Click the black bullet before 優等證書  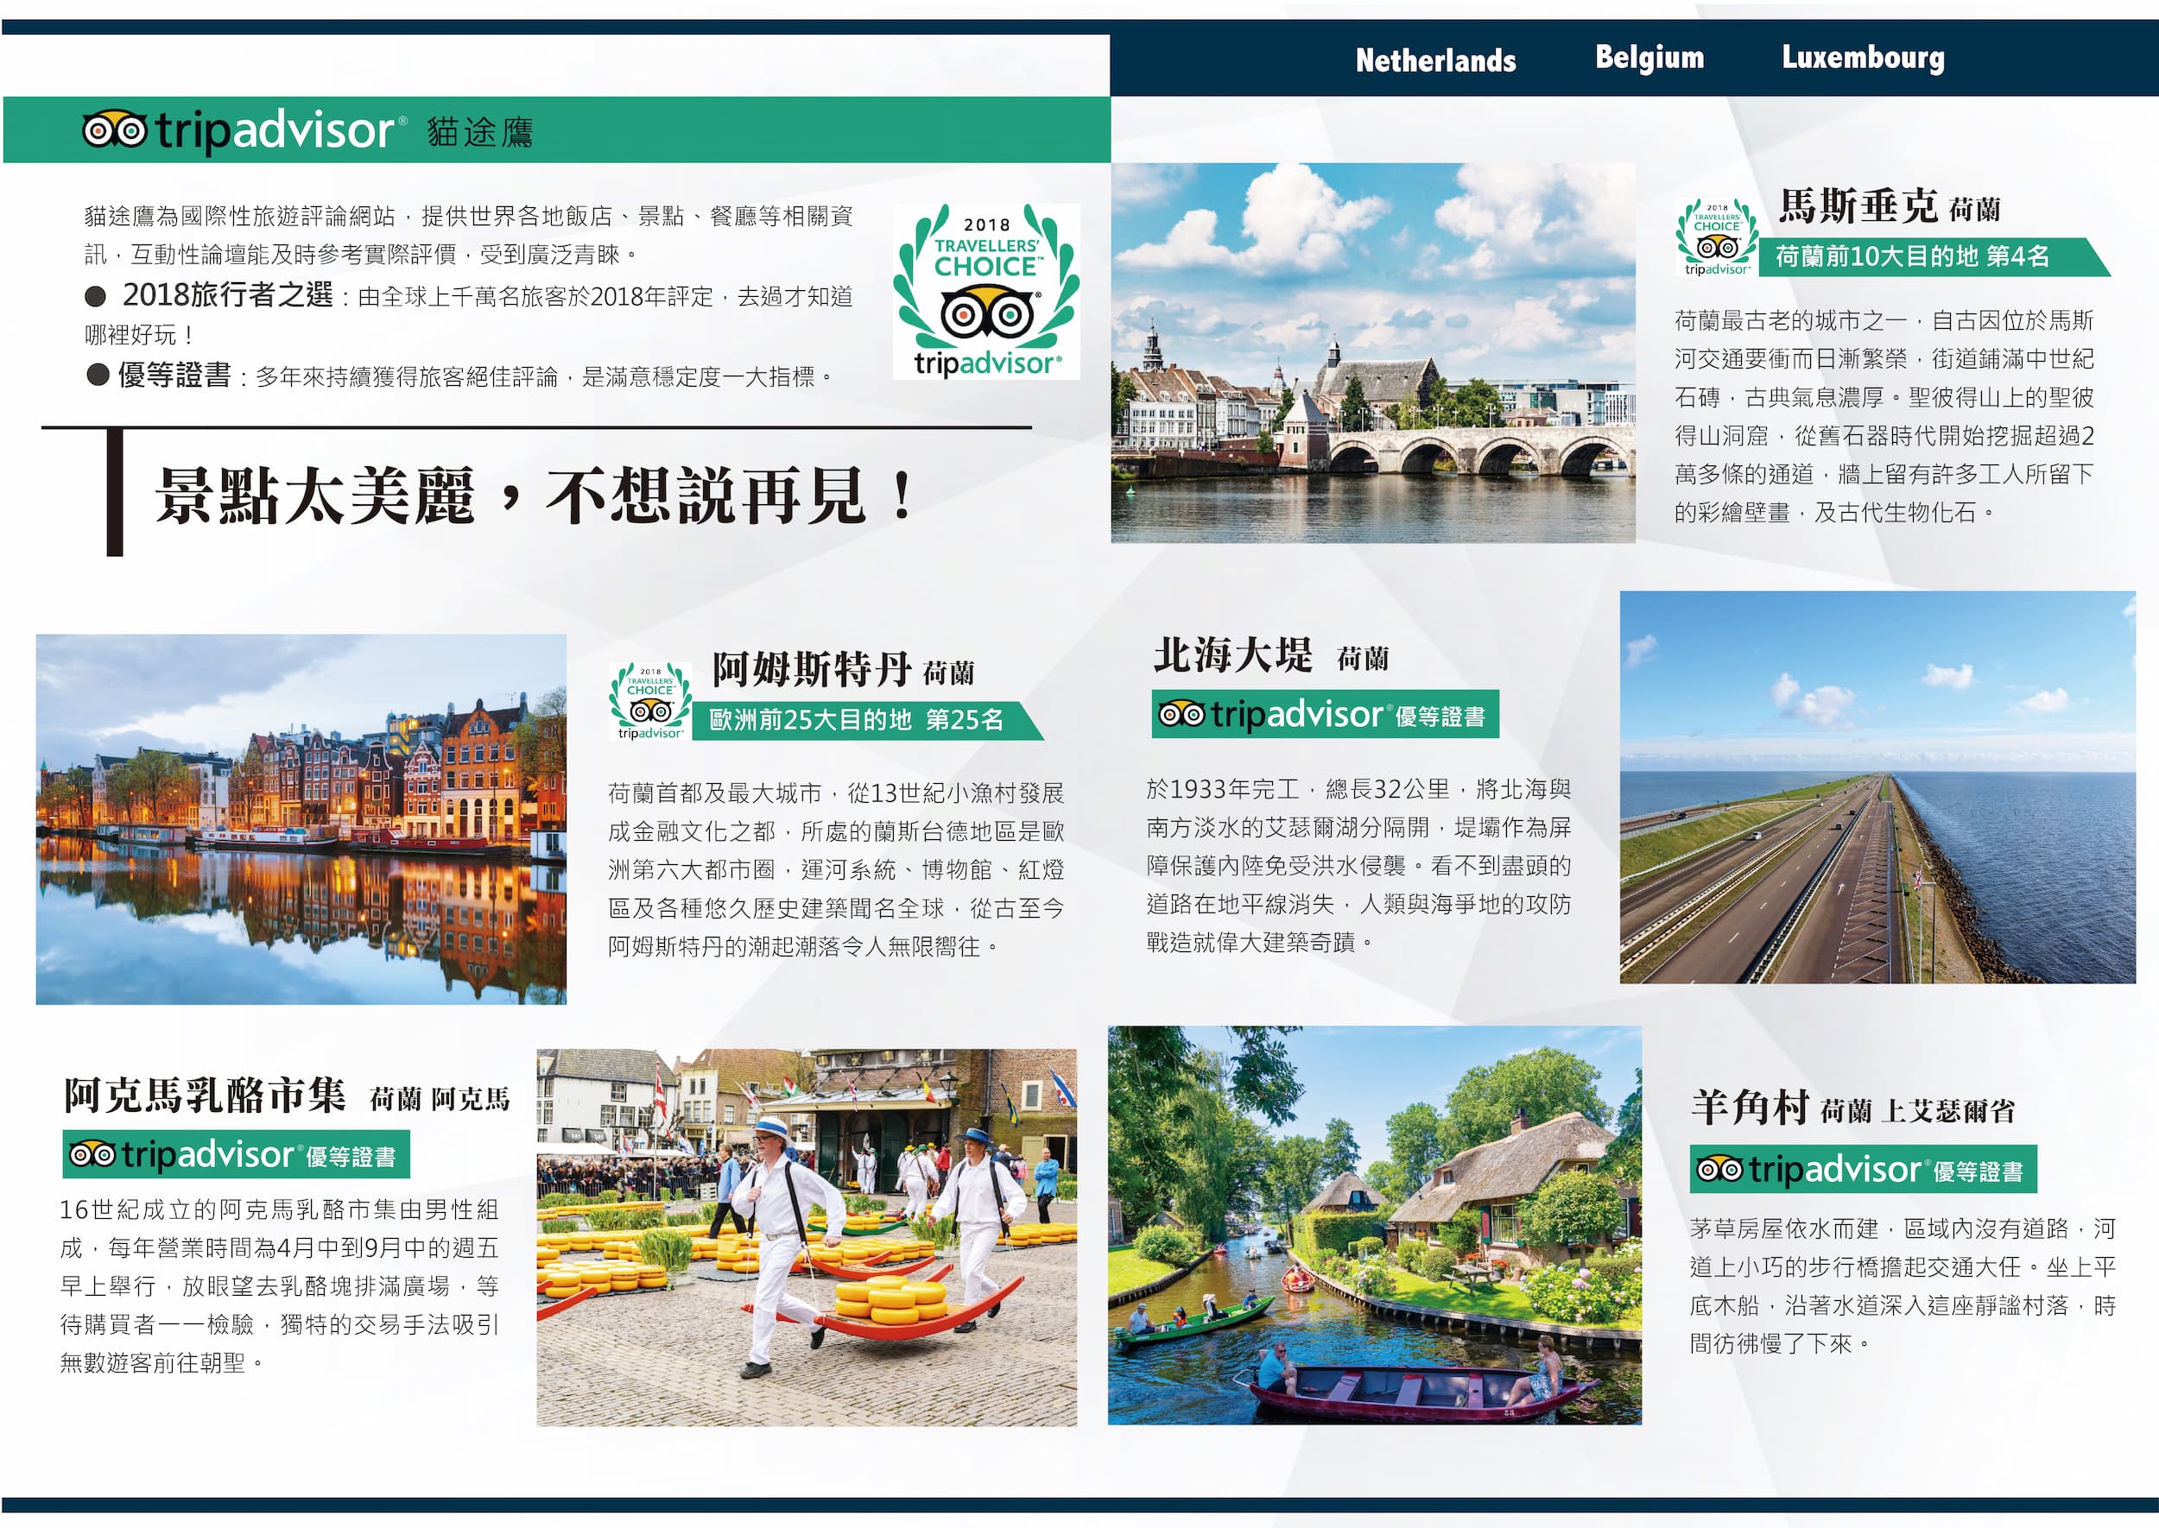(97, 376)
